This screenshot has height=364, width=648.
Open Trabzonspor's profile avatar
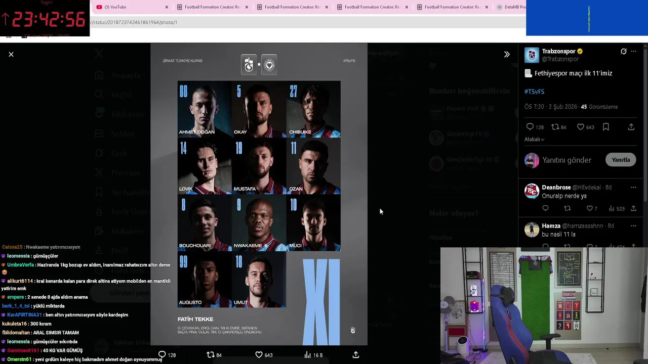(532, 55)
